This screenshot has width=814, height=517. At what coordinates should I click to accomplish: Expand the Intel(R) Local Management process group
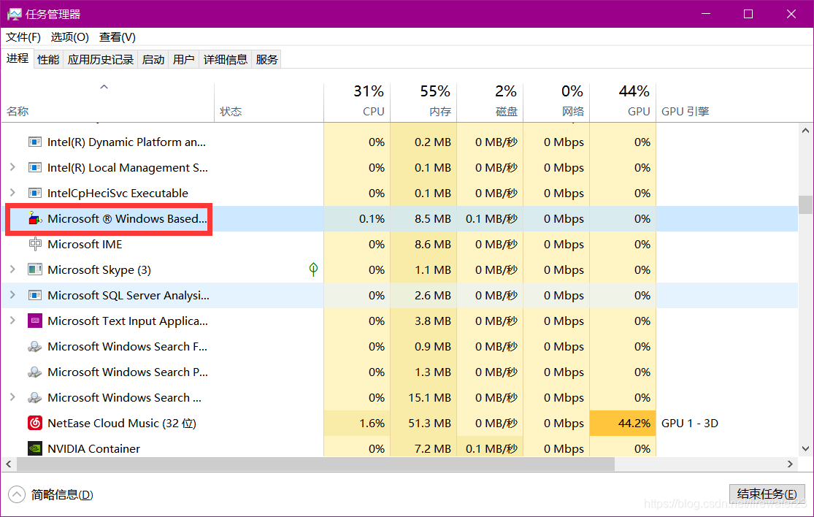pos(12,167)
